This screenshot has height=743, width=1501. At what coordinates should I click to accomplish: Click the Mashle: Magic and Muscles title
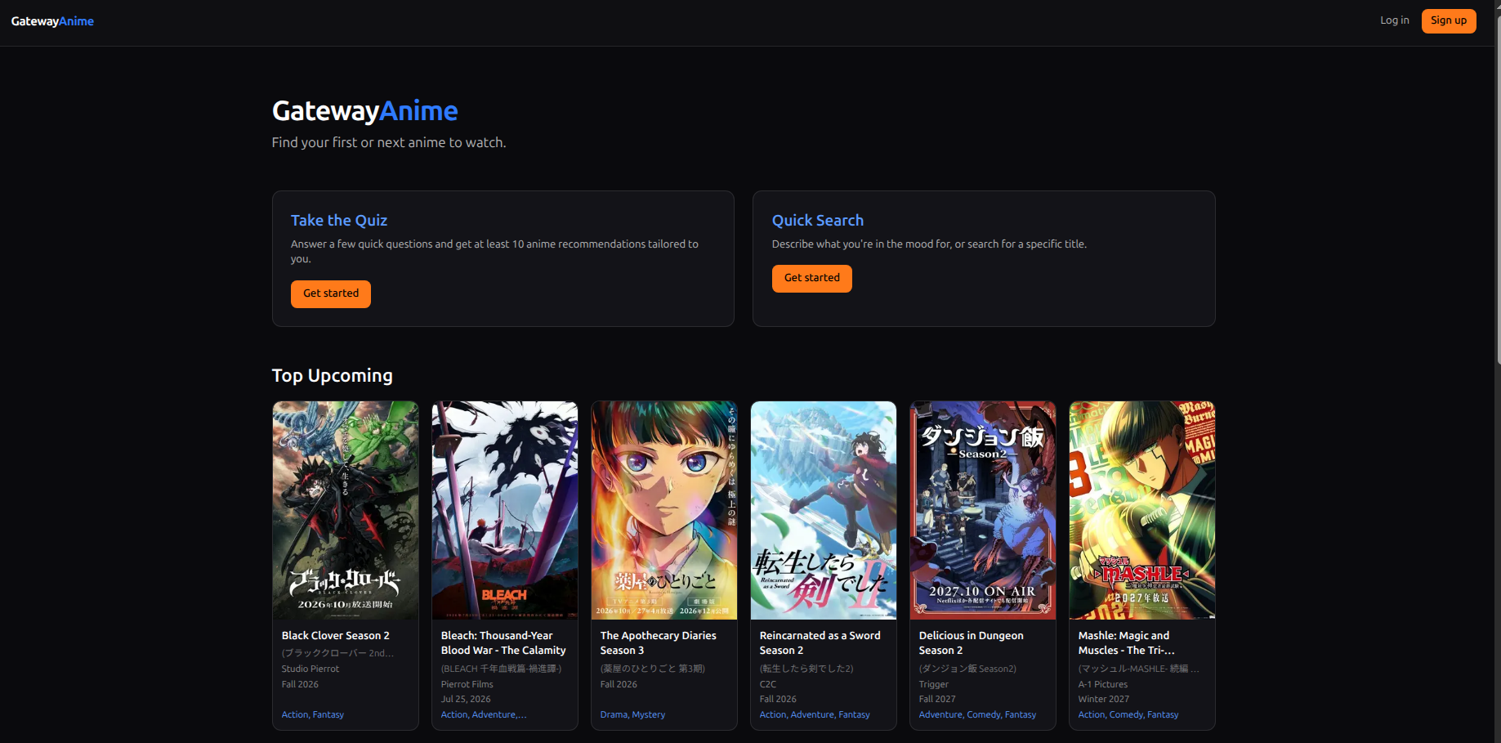1127,643
